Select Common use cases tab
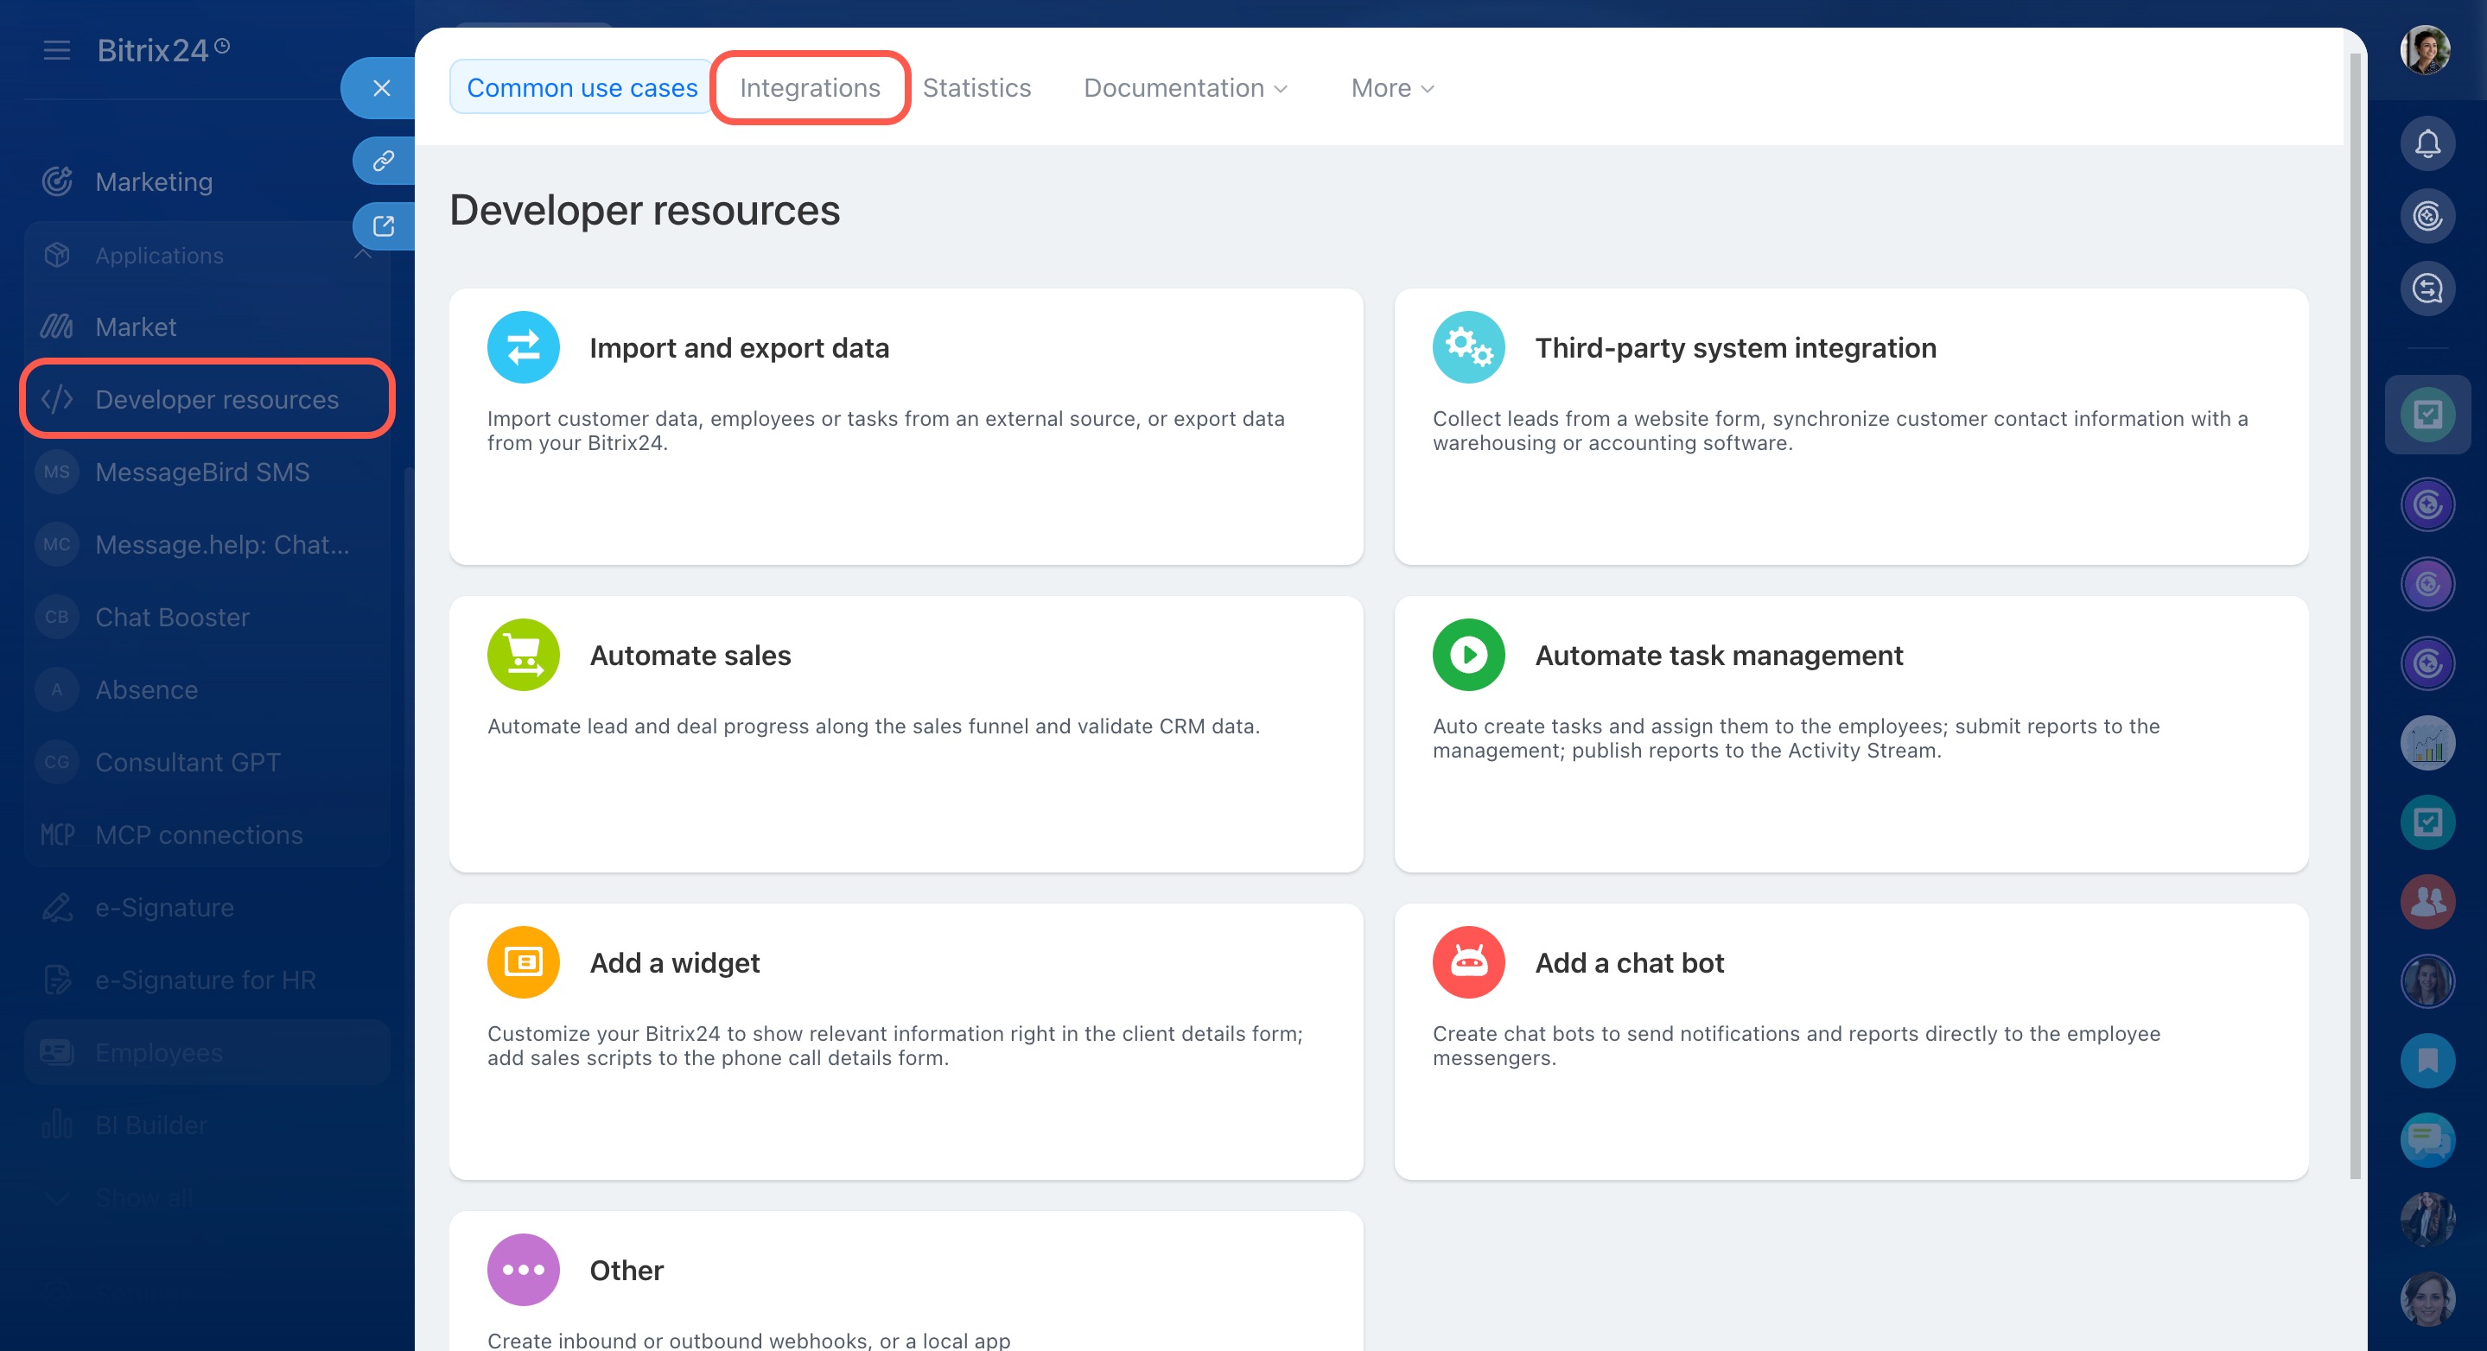The height and width of the screenshot is (1351, 2487). coord(582,88)
